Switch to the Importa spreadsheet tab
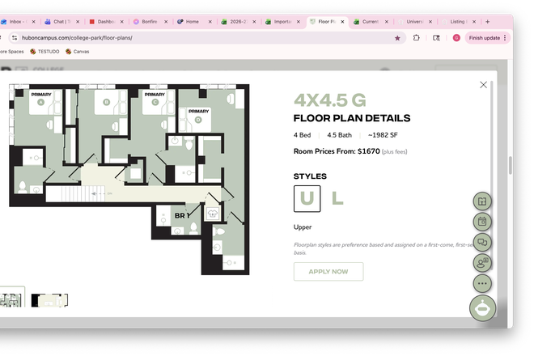534x356 pixels. point(282,22)
